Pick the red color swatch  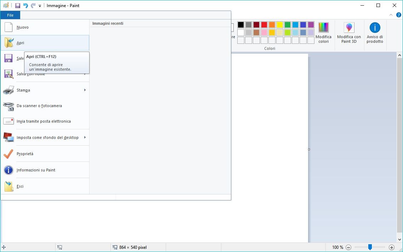point(264,25)
